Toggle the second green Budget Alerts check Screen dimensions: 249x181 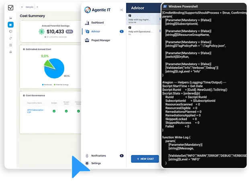point(66,111)
